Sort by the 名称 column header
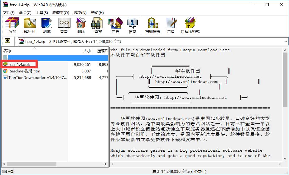 [x=35, y=51]
